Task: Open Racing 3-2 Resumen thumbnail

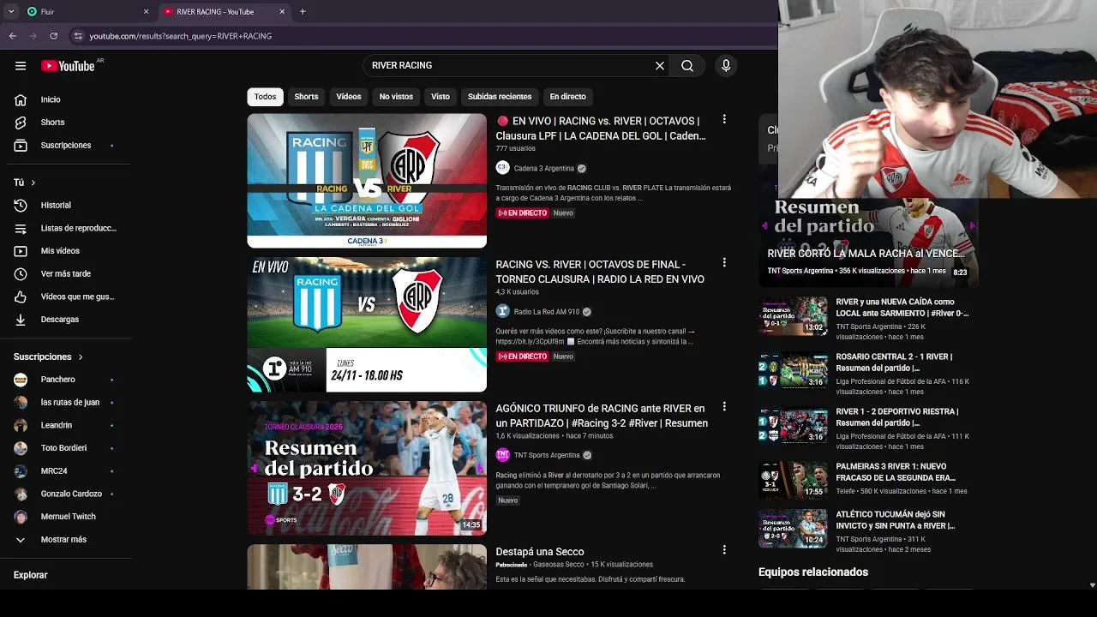Action: click(x=367, y=468)
